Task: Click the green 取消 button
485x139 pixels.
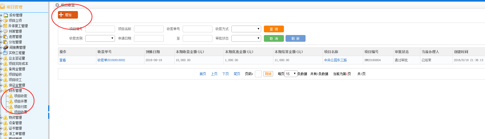Action: coord(274,39)
